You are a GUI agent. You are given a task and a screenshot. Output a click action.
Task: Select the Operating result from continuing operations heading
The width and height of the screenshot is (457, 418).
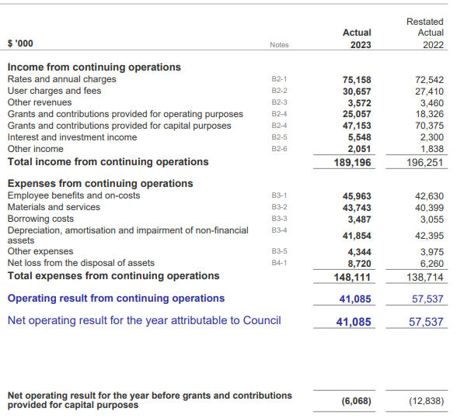(116, 299)
